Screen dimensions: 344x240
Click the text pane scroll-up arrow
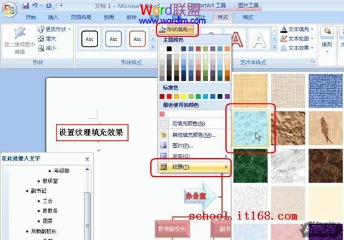87,169
